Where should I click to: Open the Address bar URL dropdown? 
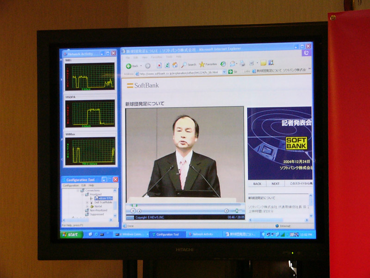pyautogui.click(x=224, y=72)
